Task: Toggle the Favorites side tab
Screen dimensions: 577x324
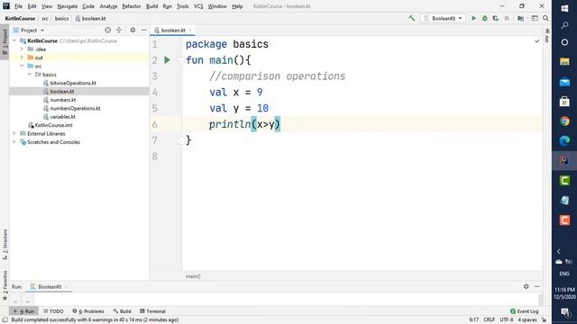Action: (5, 286)
